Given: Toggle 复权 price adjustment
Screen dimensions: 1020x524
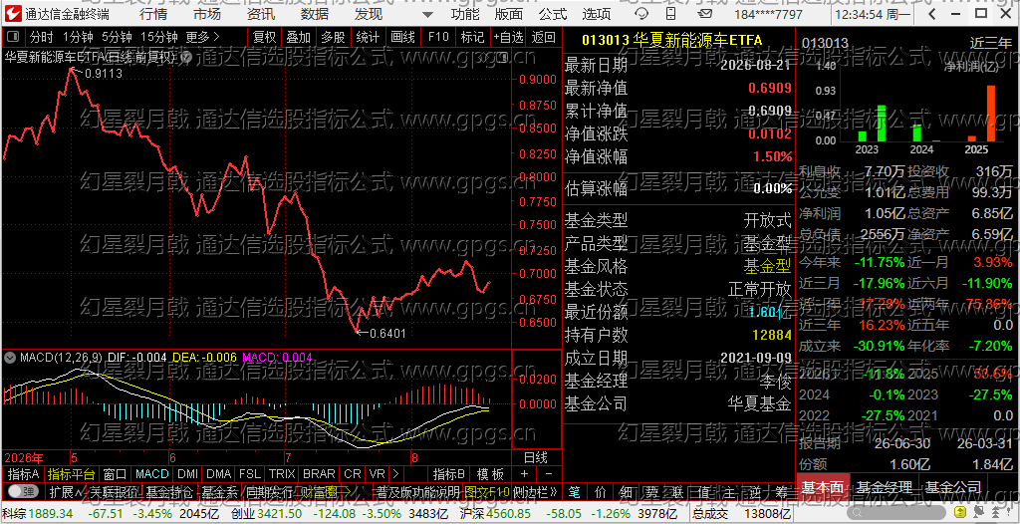Looking at the screenshot, I should [x=264, y=37].
